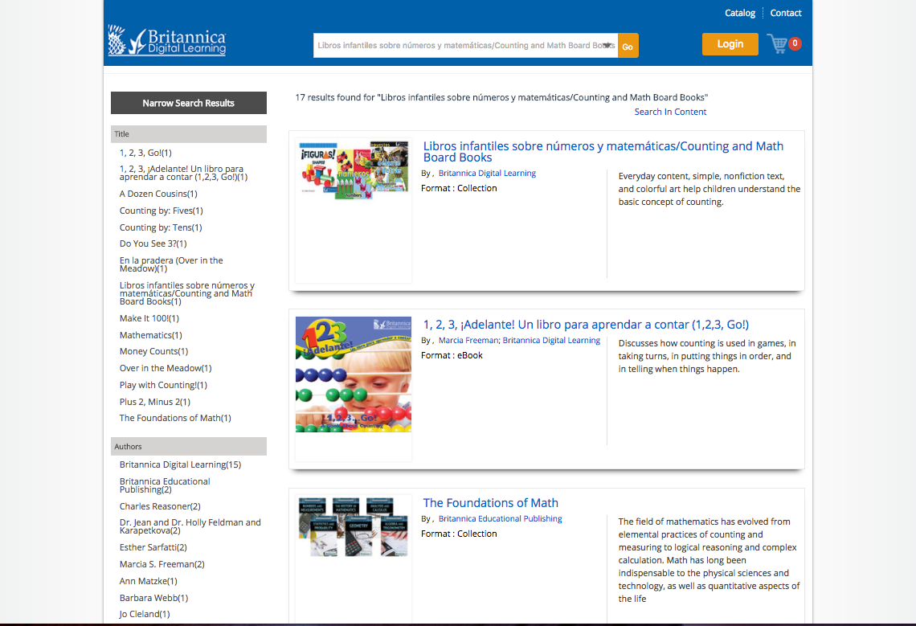
Task: Filter by title 1, 2, 3, ¡Adelante! Un libro
Action: [183, 173]
